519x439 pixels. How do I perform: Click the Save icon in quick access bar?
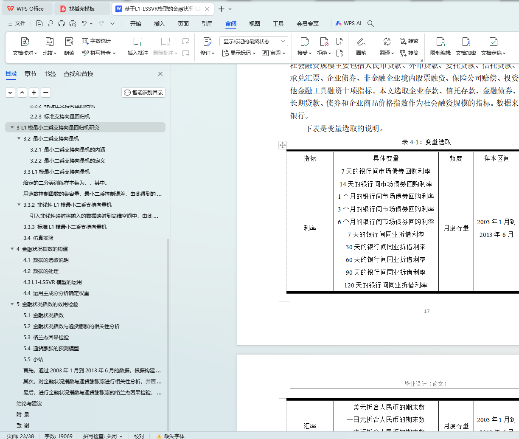39,23
